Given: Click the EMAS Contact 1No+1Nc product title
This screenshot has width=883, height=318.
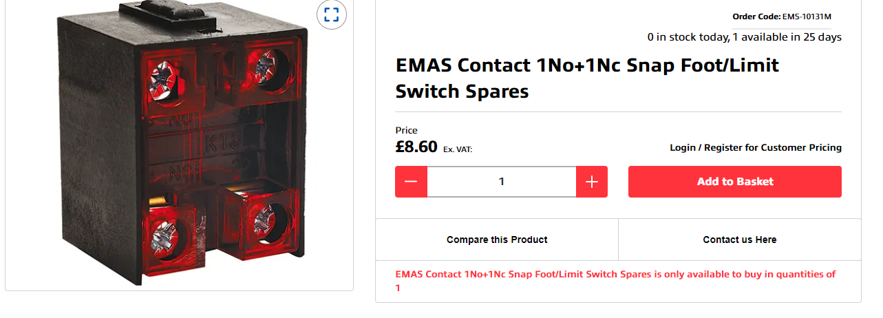Looking at the screenshot, I should (x=587, y=78).
